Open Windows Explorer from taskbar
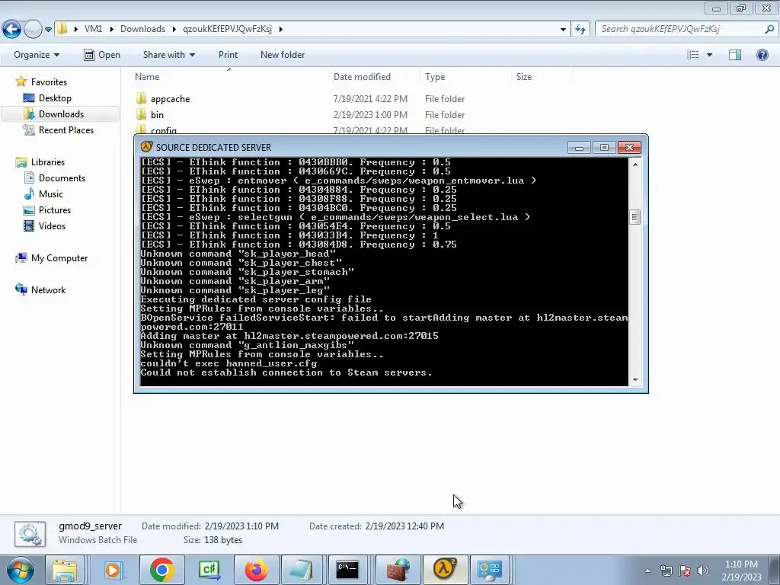This screenshot has width=780, height=585. point(65,570)
